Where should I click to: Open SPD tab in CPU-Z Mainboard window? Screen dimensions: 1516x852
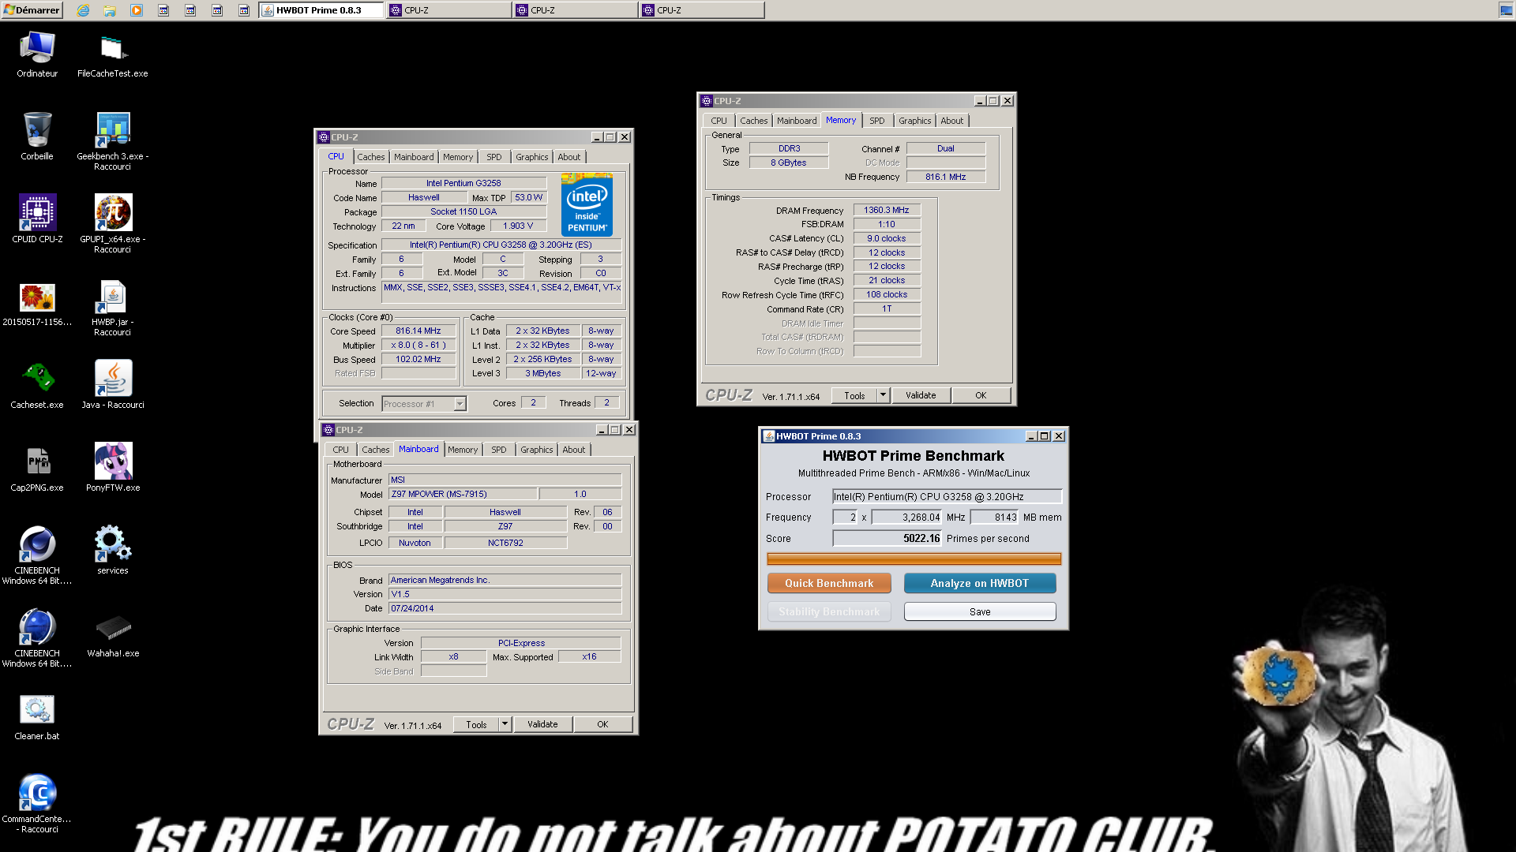[x=499, y=450]
